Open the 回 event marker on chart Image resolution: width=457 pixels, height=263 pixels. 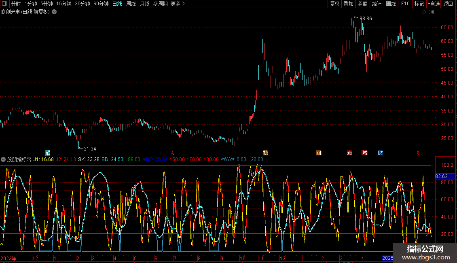[319, 153]
